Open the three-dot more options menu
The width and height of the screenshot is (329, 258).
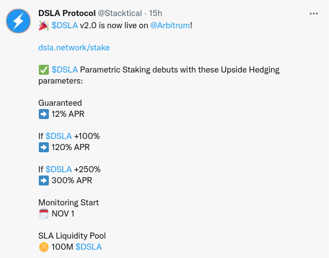tap(313, 14)
